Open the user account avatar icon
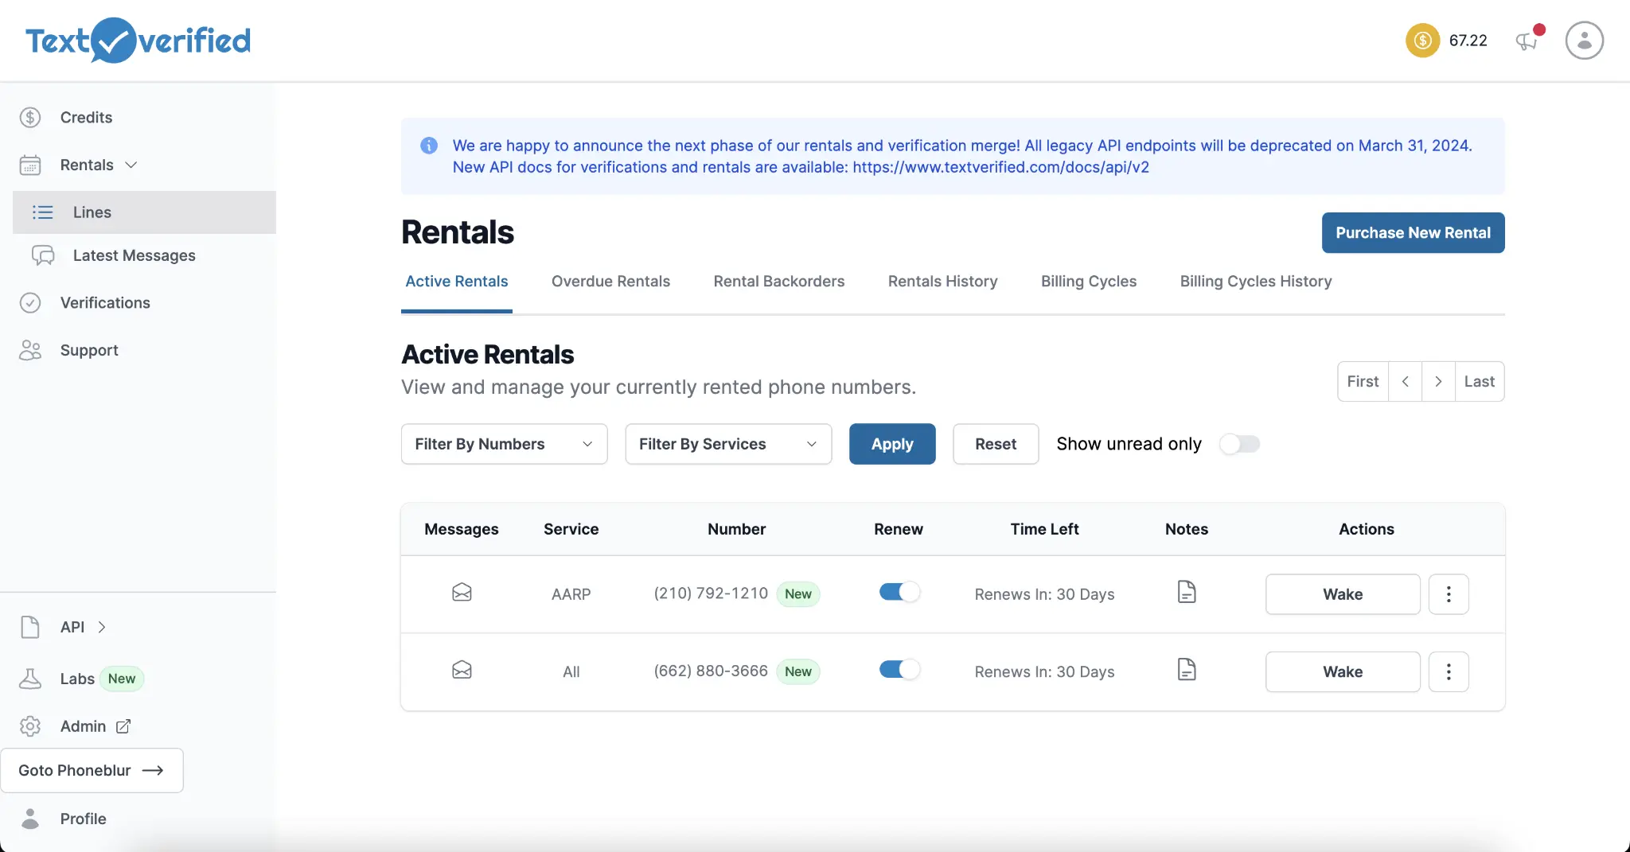 click(x=1584, y=41)
